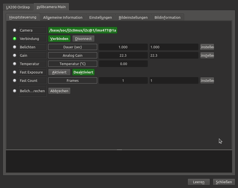Viewport: 238px width, 188px height.
Task: Click the Verbindung property label
Action: click(32, 39)
